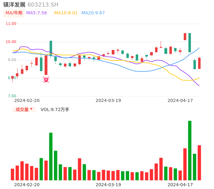
Task: Open the MA/牛熊 indicator selector
Action: click(x=14, y=13)
